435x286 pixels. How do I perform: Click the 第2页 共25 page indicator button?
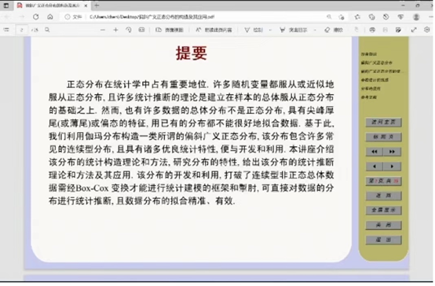[x=383, y=181]
